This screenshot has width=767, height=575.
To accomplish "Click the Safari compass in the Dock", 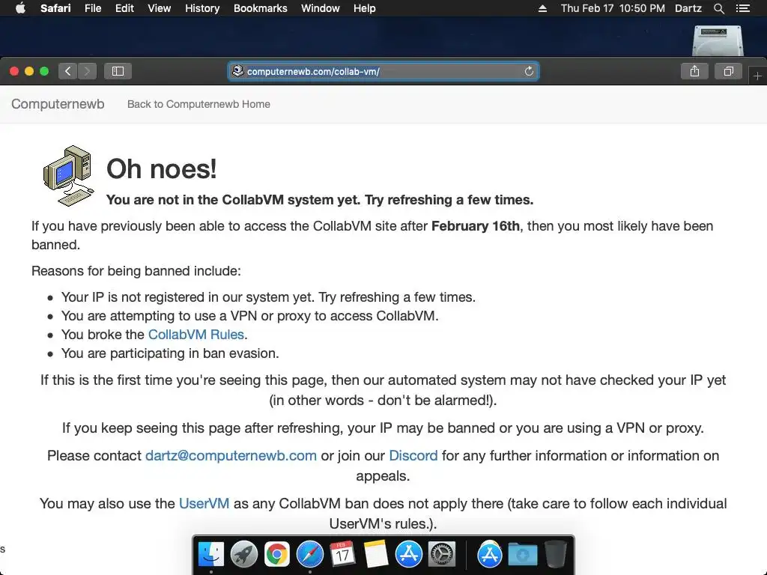I will tap(309, 555).
